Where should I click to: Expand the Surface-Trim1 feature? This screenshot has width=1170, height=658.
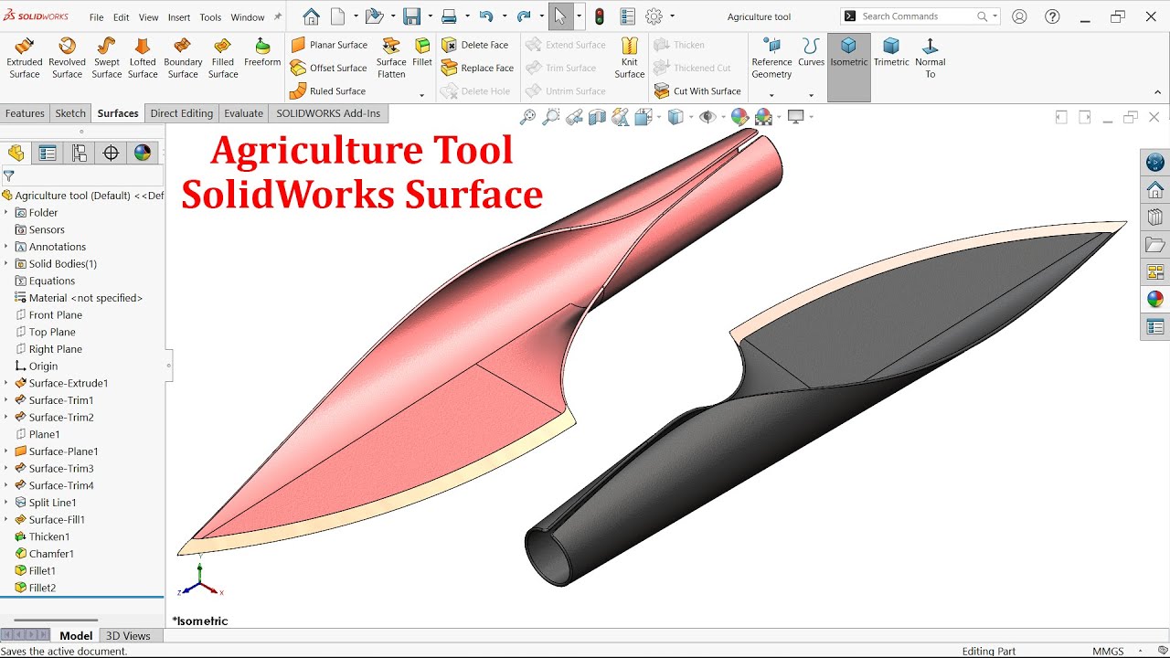[x=6, y=400]
